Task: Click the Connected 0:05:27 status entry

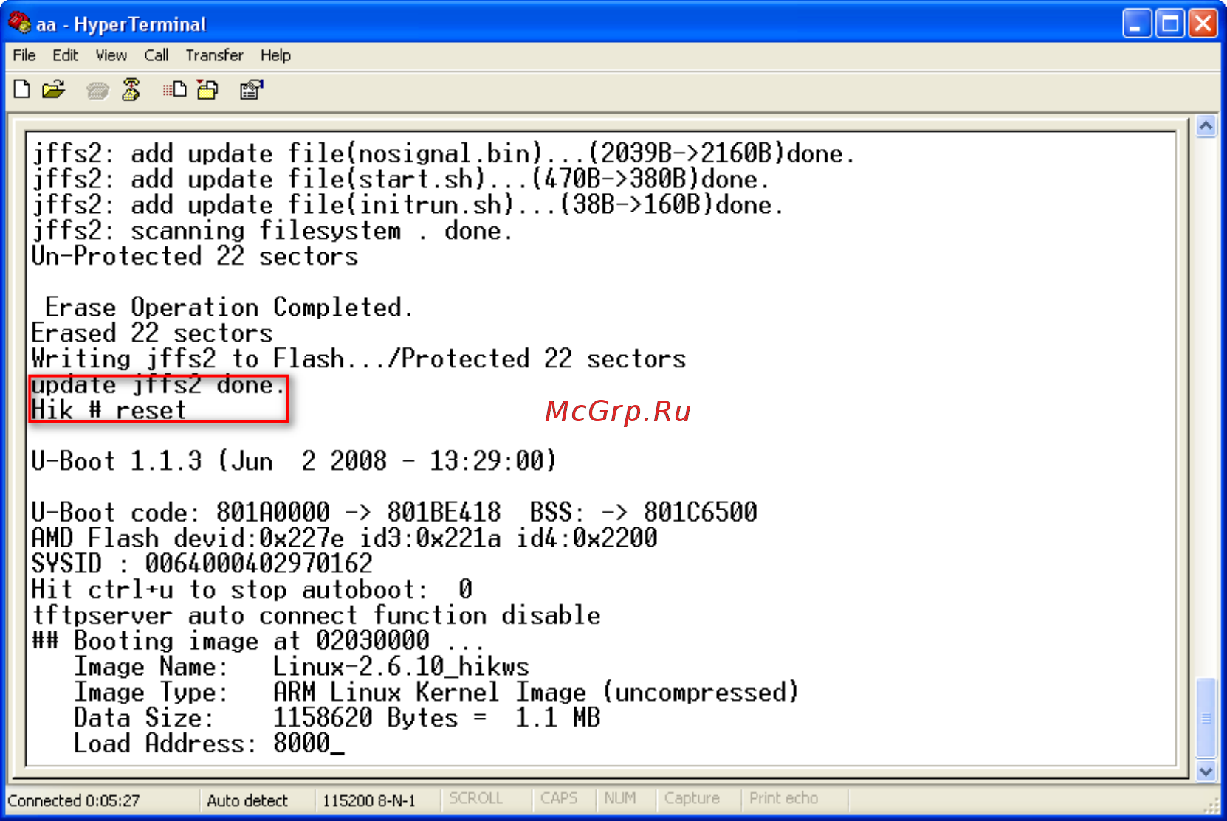Action: (x=74, y=800)
